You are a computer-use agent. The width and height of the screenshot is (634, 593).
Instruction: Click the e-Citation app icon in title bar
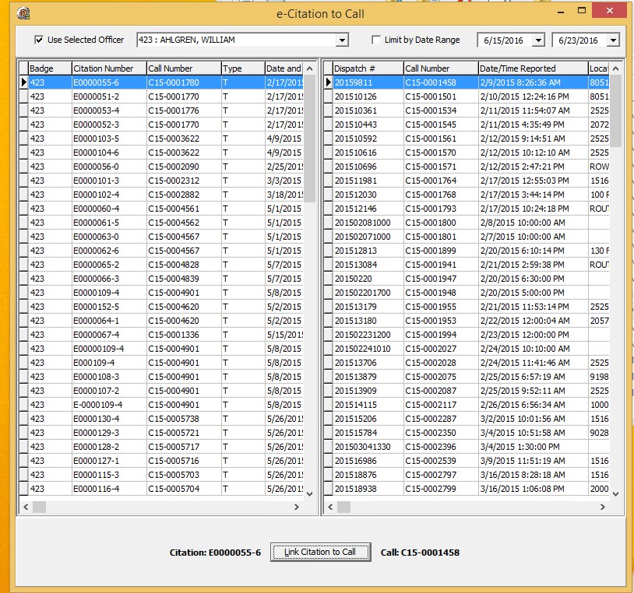(23, 13)
